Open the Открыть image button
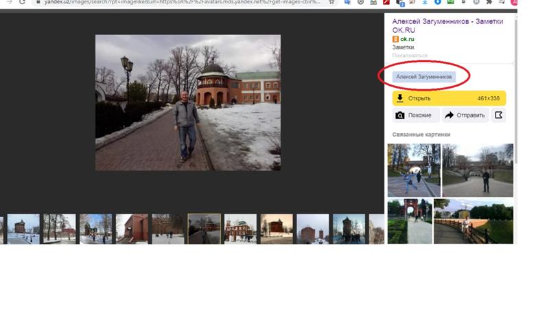Screen dimensions: 549x309 (449, 98)
